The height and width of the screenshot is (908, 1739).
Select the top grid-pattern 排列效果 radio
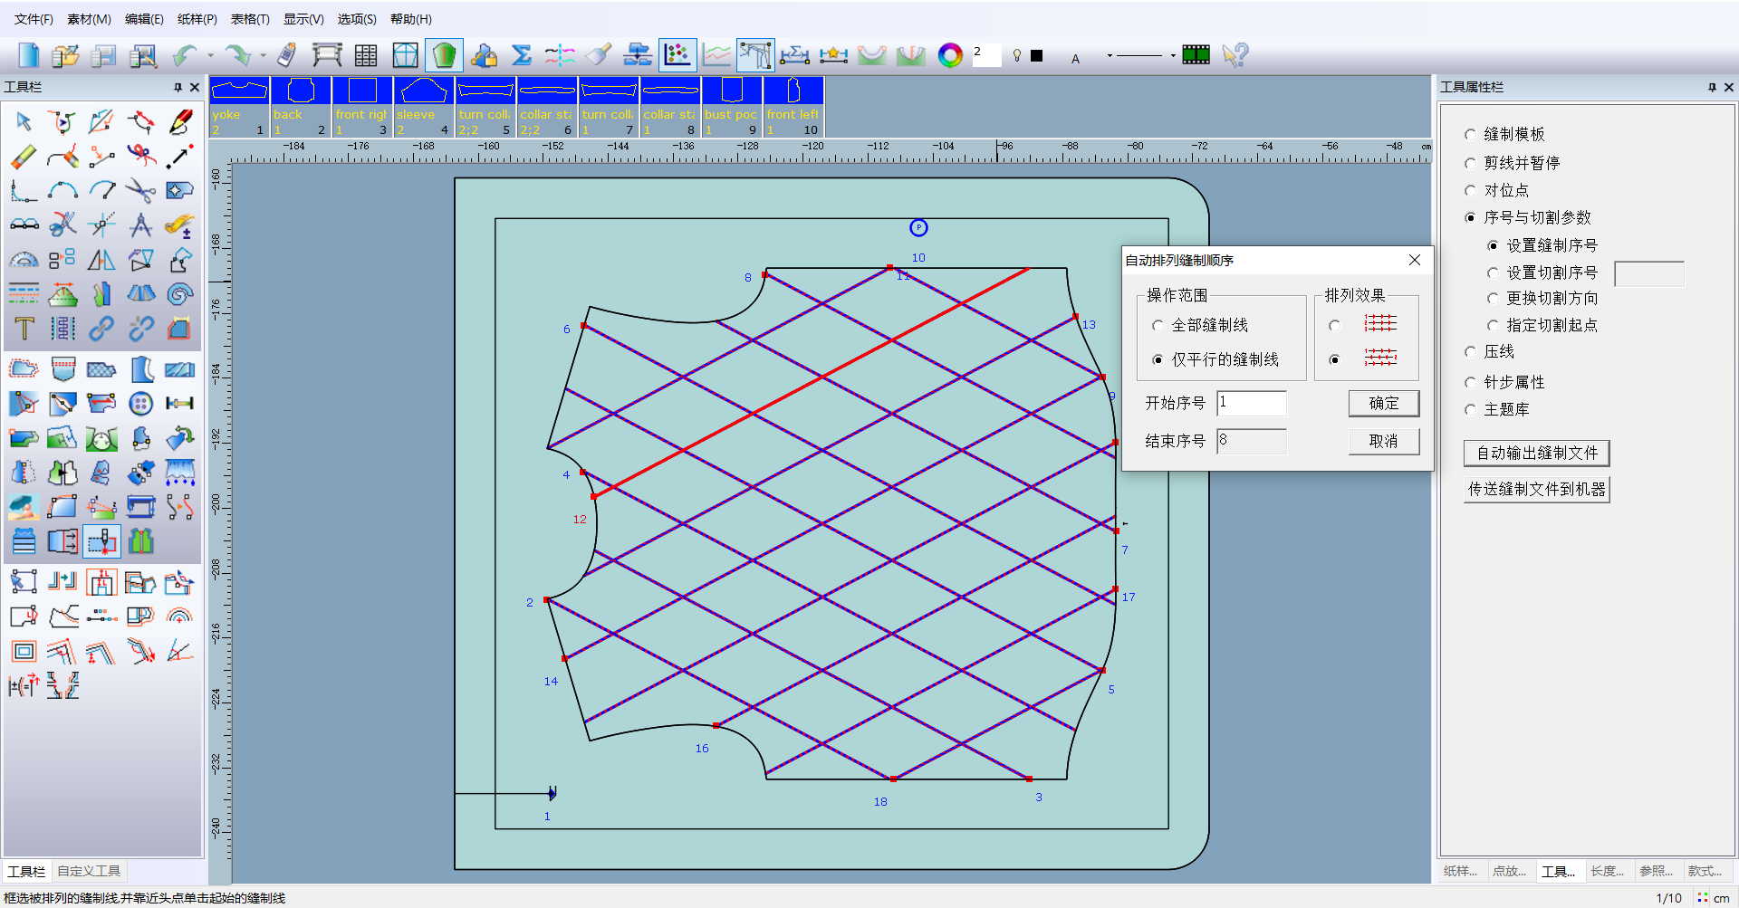(1334, 325)
